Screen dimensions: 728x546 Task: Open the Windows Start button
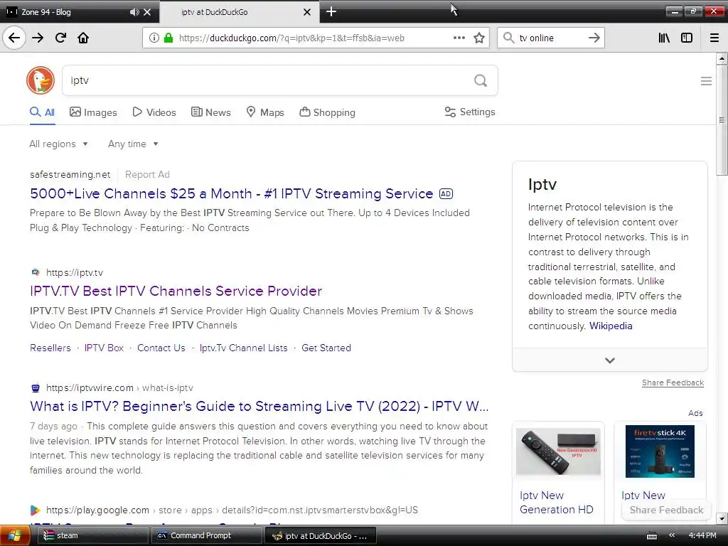[15, 535]
